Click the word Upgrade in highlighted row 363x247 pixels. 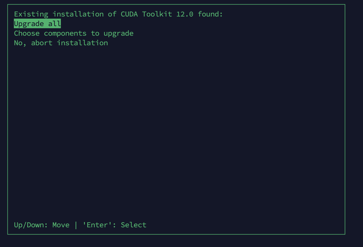(x=29, y=24)
